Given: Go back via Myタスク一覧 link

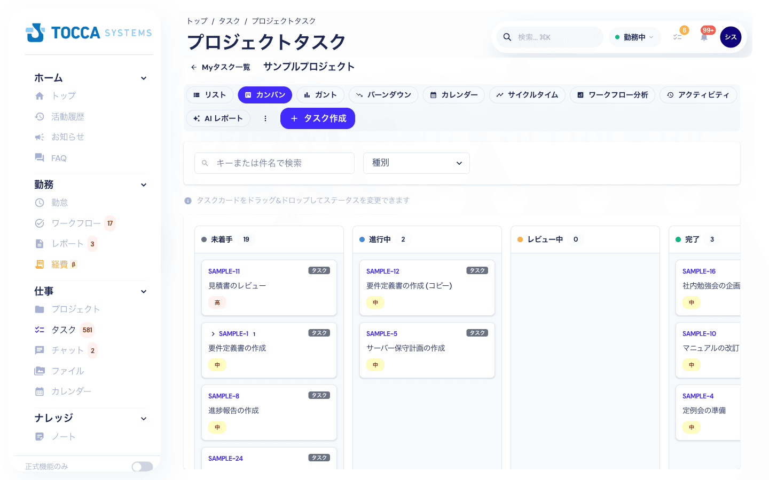Looking at the screenshot, I should (x=221, y=67).
